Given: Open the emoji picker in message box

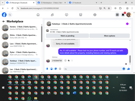Looking at the screenshot, I should click(x=124, y=69).
